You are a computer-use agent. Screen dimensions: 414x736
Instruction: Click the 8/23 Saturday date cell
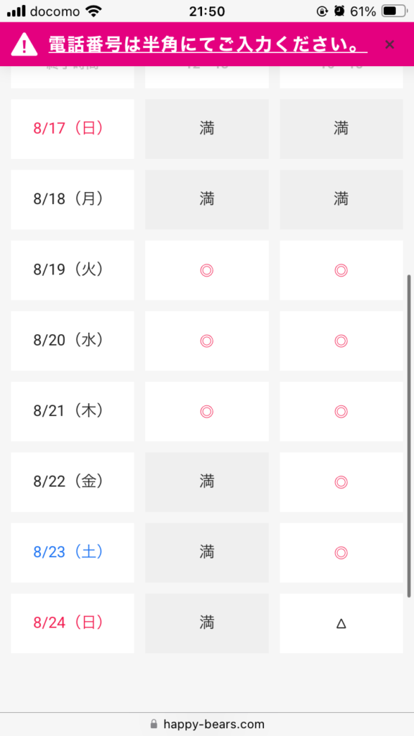[73, 553]
